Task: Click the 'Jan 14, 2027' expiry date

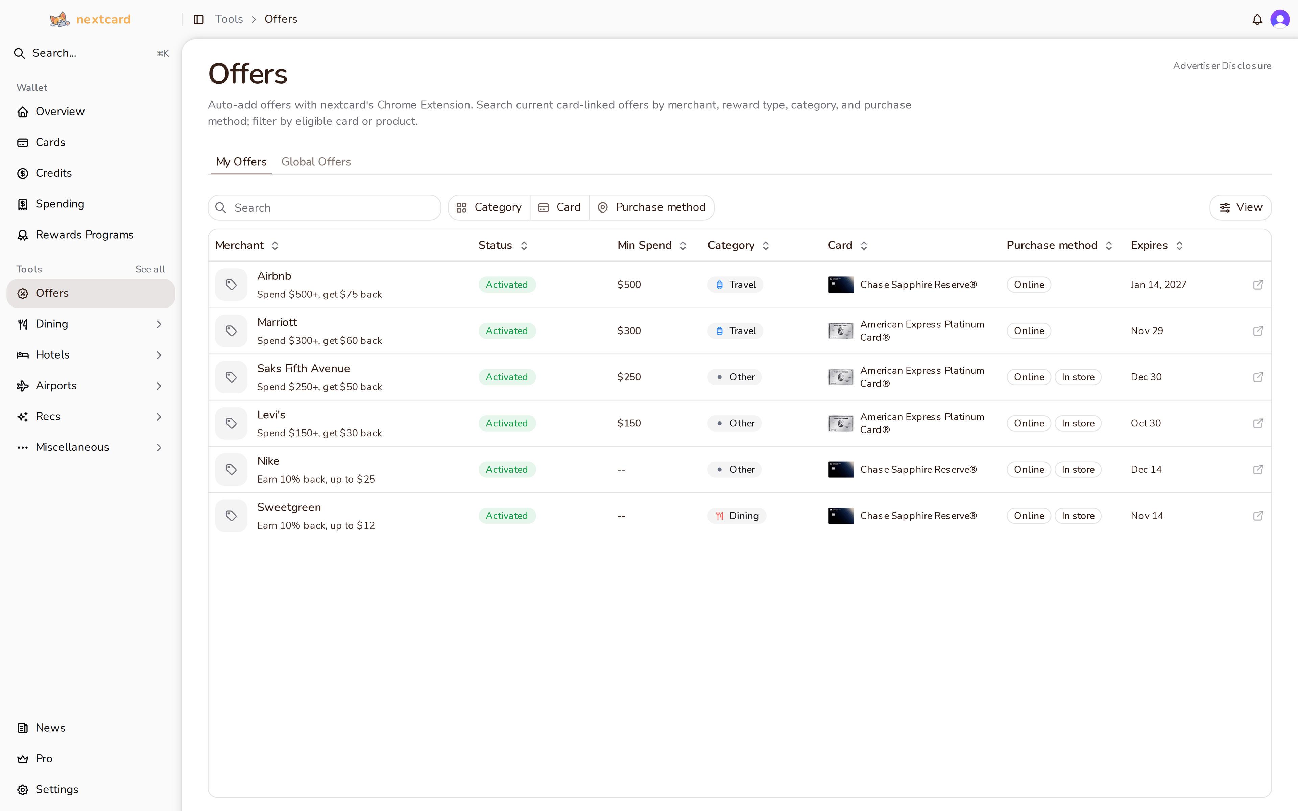Action: click(1158, 285)
